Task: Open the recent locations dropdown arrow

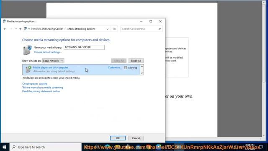Action: click(x=16, y=29)
